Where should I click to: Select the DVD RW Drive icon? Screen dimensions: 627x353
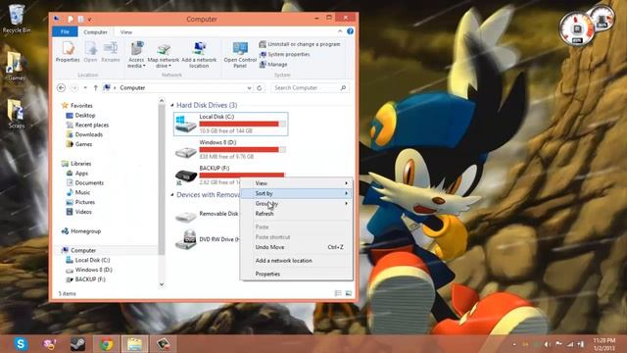pos(186,239)
